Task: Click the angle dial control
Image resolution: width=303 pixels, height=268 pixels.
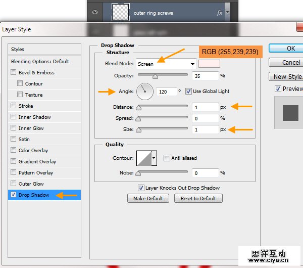Action: coord(145,92)
